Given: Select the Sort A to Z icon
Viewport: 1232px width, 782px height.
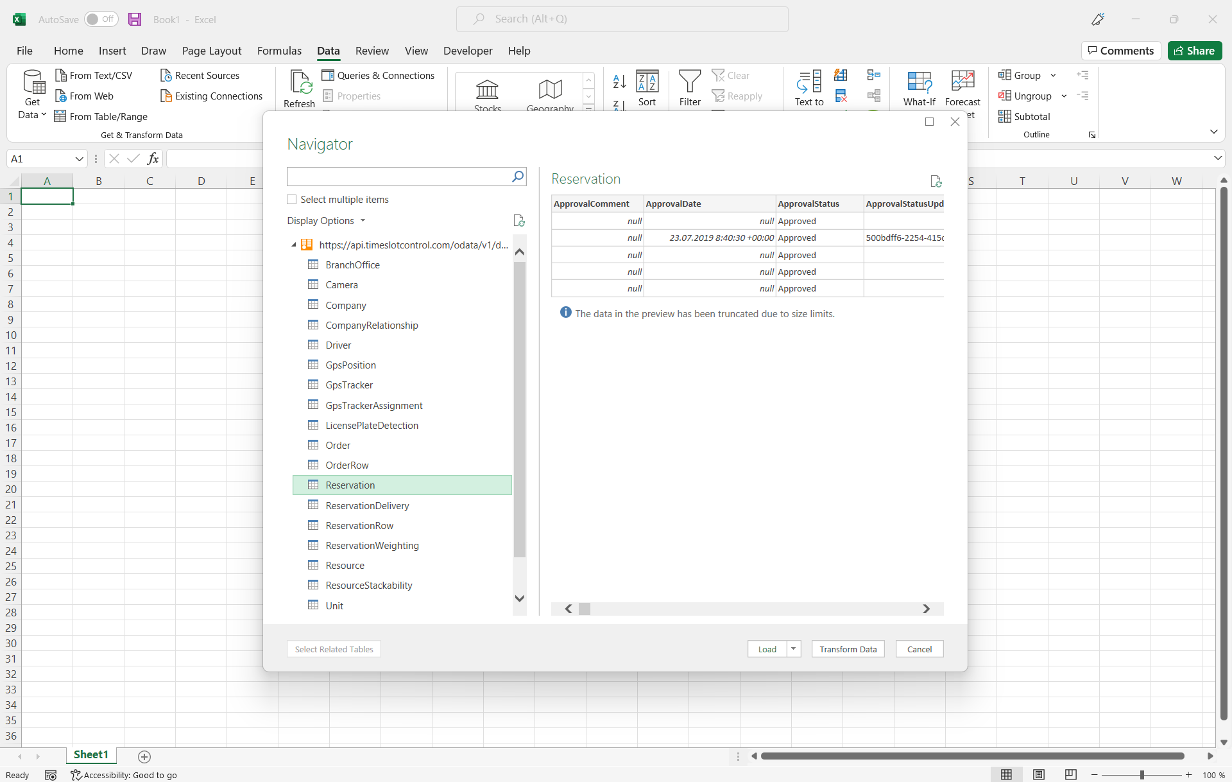Looking at the screenshot, I should click(x=619, y=80).
